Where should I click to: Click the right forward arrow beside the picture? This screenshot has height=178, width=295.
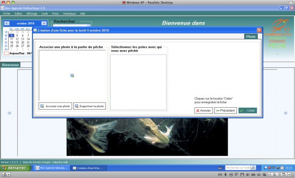[285, 113]
